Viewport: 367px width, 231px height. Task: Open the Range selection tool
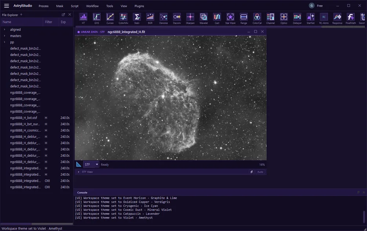244,18
